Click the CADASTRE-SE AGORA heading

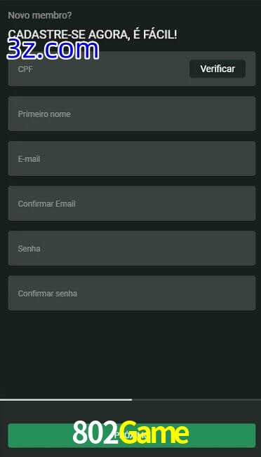click(92, 34)
